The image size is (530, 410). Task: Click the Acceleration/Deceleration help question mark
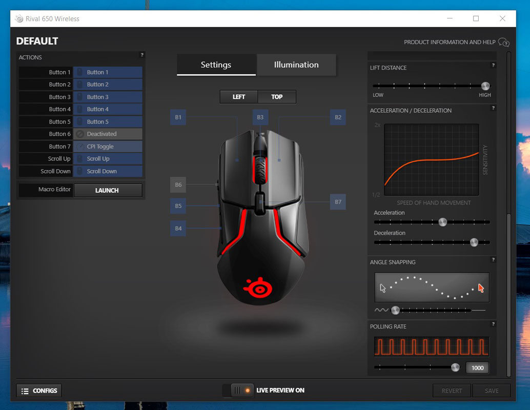(x=493, y=108)
